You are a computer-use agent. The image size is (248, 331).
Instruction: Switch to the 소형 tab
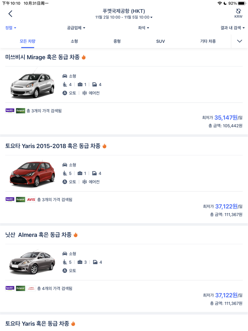click(x=74, y=41)
